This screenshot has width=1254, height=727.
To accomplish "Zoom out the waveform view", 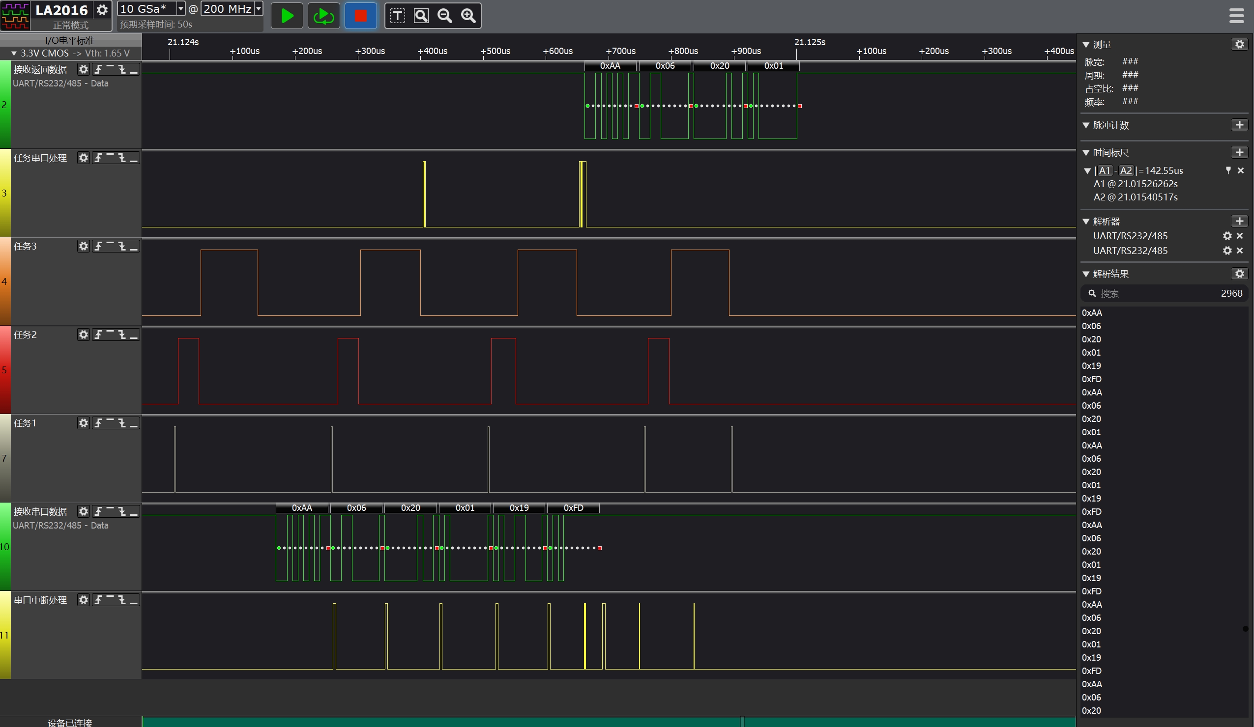I will (x=445, y=16).
